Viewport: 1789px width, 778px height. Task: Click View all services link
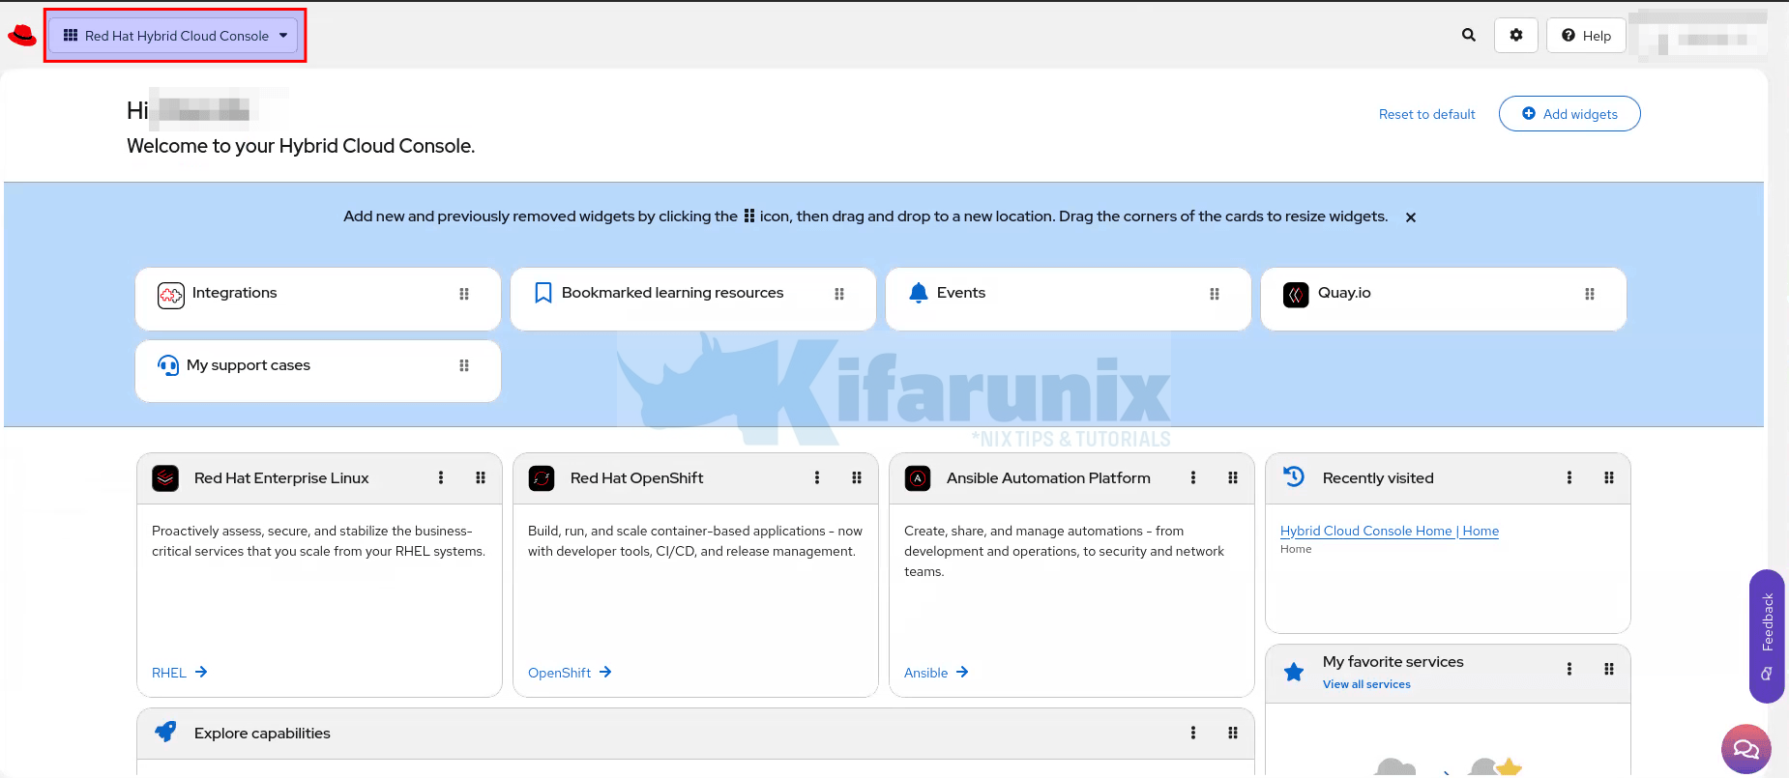pyautogui.click(x=1366, y=684)
